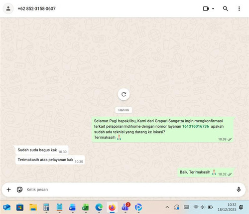This screenshot has width=249, height=214.
Task: Switch to Firefox in the taskbar
Action: [112, 208]
